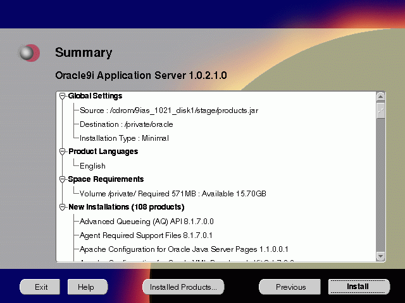Select the Volume /private/ space row
The height and width of the screenshot is (303, 405).
pos(173,194)
